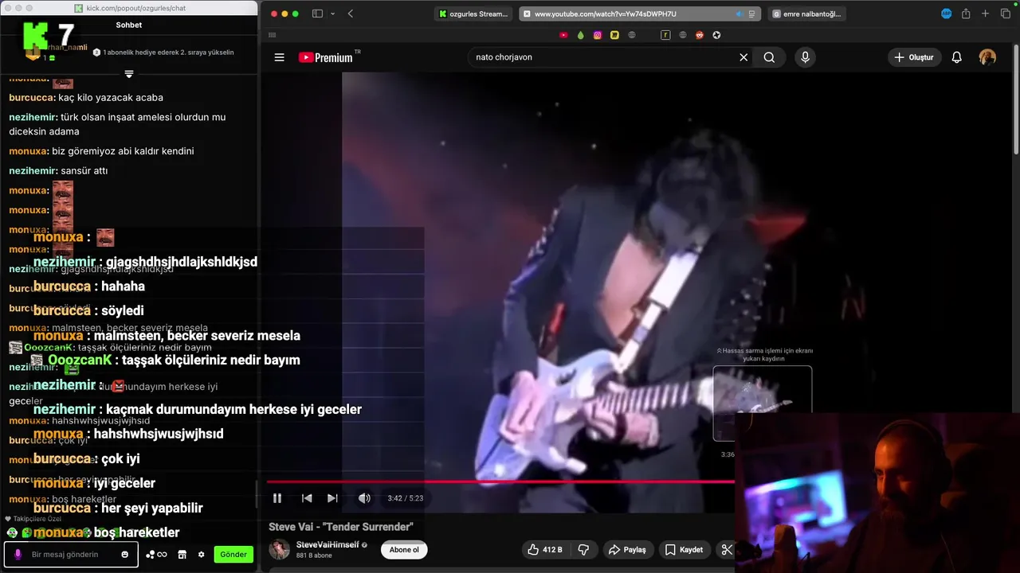Open the Instagram favorite bookmark

coord(598,35)
